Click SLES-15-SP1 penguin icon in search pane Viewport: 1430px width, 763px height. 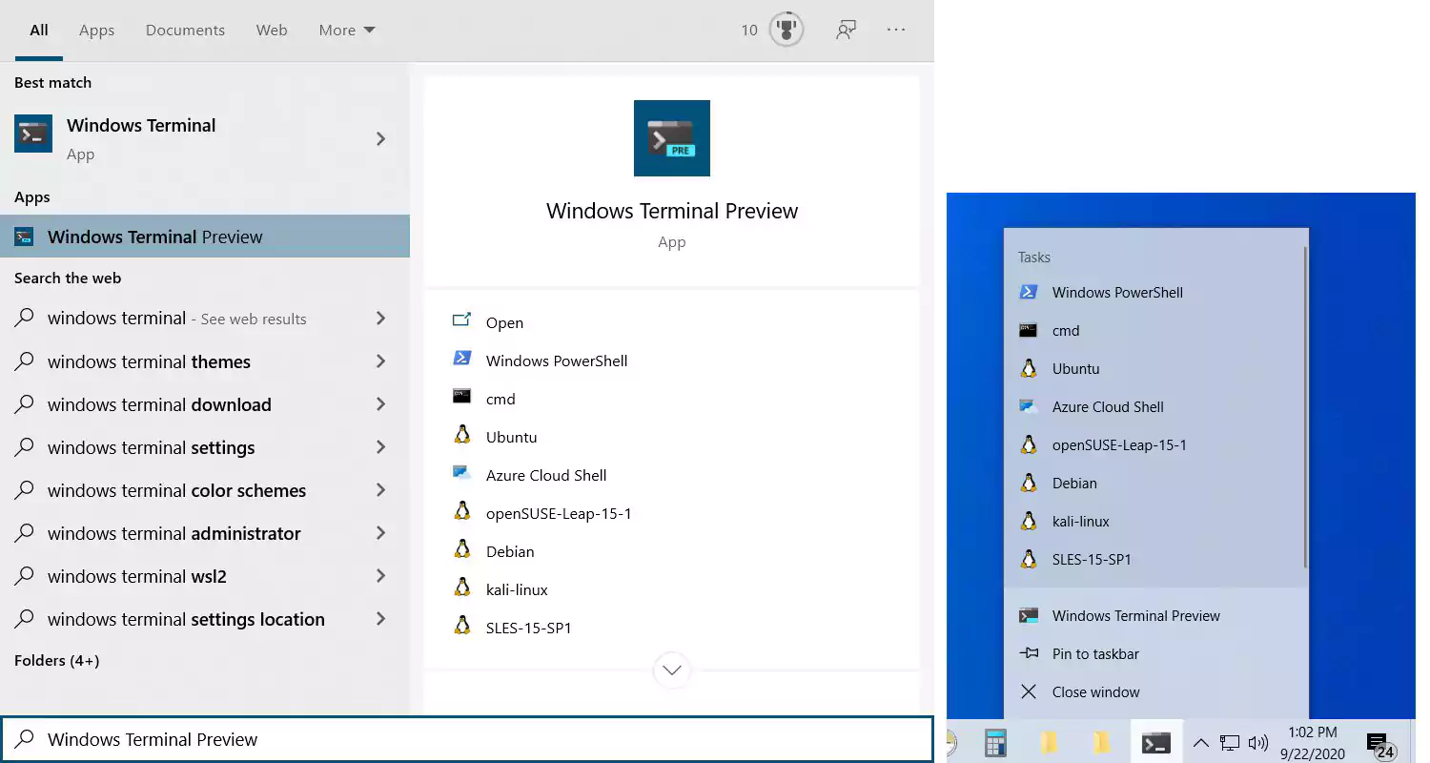point(462,626)
